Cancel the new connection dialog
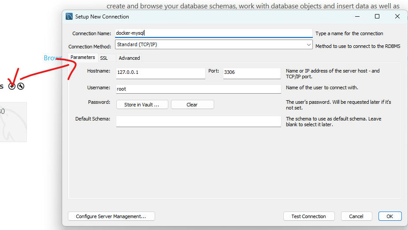The height and width of the screenshot is (230, 408). tap(356, 216)
